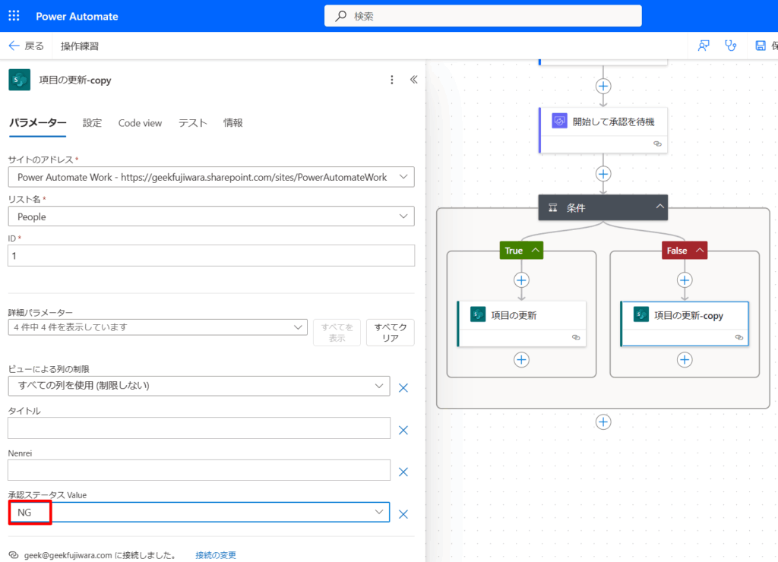Viewport: 778px width, 562px height.
Task: Switch to the 設定 tab
Action: pos(92,123)
